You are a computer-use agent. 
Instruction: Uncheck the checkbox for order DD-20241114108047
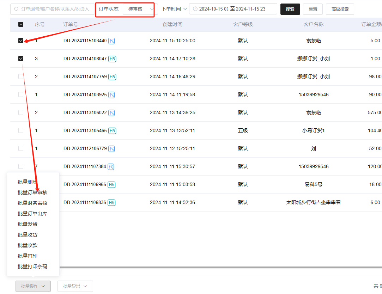click(21, 59)
